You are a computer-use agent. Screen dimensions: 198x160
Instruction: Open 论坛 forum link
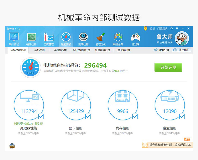coord(152,29)
